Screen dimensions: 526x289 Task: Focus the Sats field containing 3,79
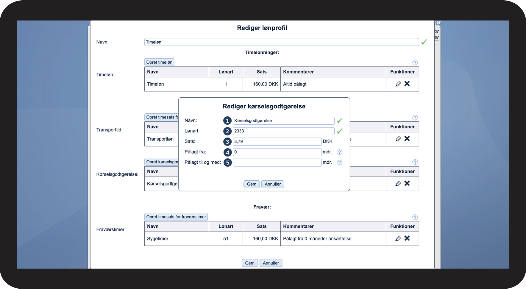277,141
